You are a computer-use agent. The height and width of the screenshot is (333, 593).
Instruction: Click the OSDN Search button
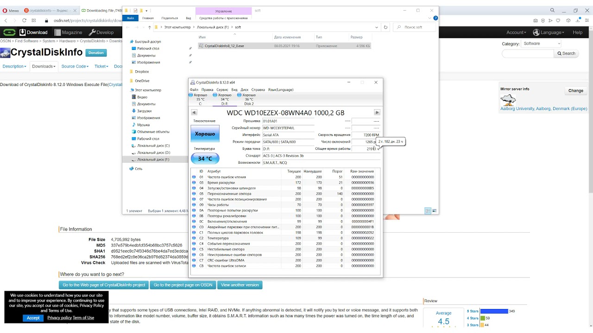[566, 54]
